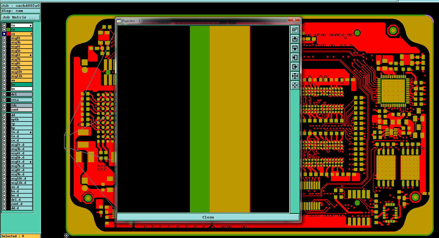Click the Close button in Popview

point(208,217)
